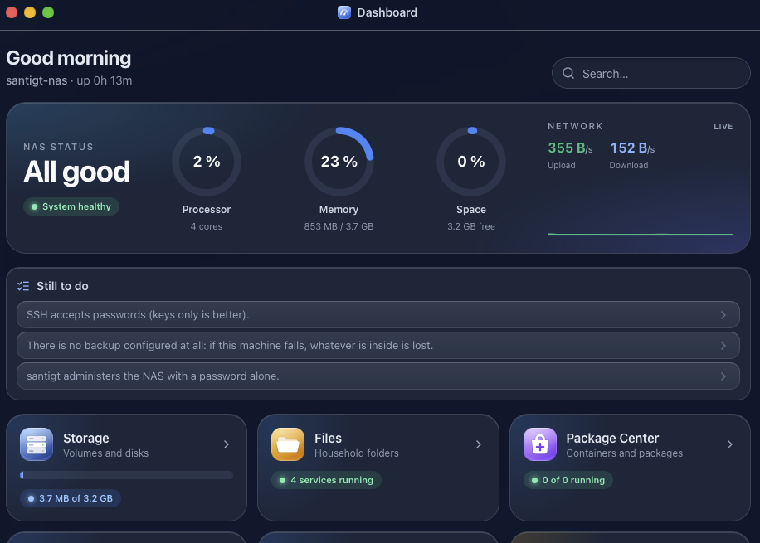Click the Memory usage gauge showing 23 %
This screenshot has height=543, width=760.
[339, 162]
